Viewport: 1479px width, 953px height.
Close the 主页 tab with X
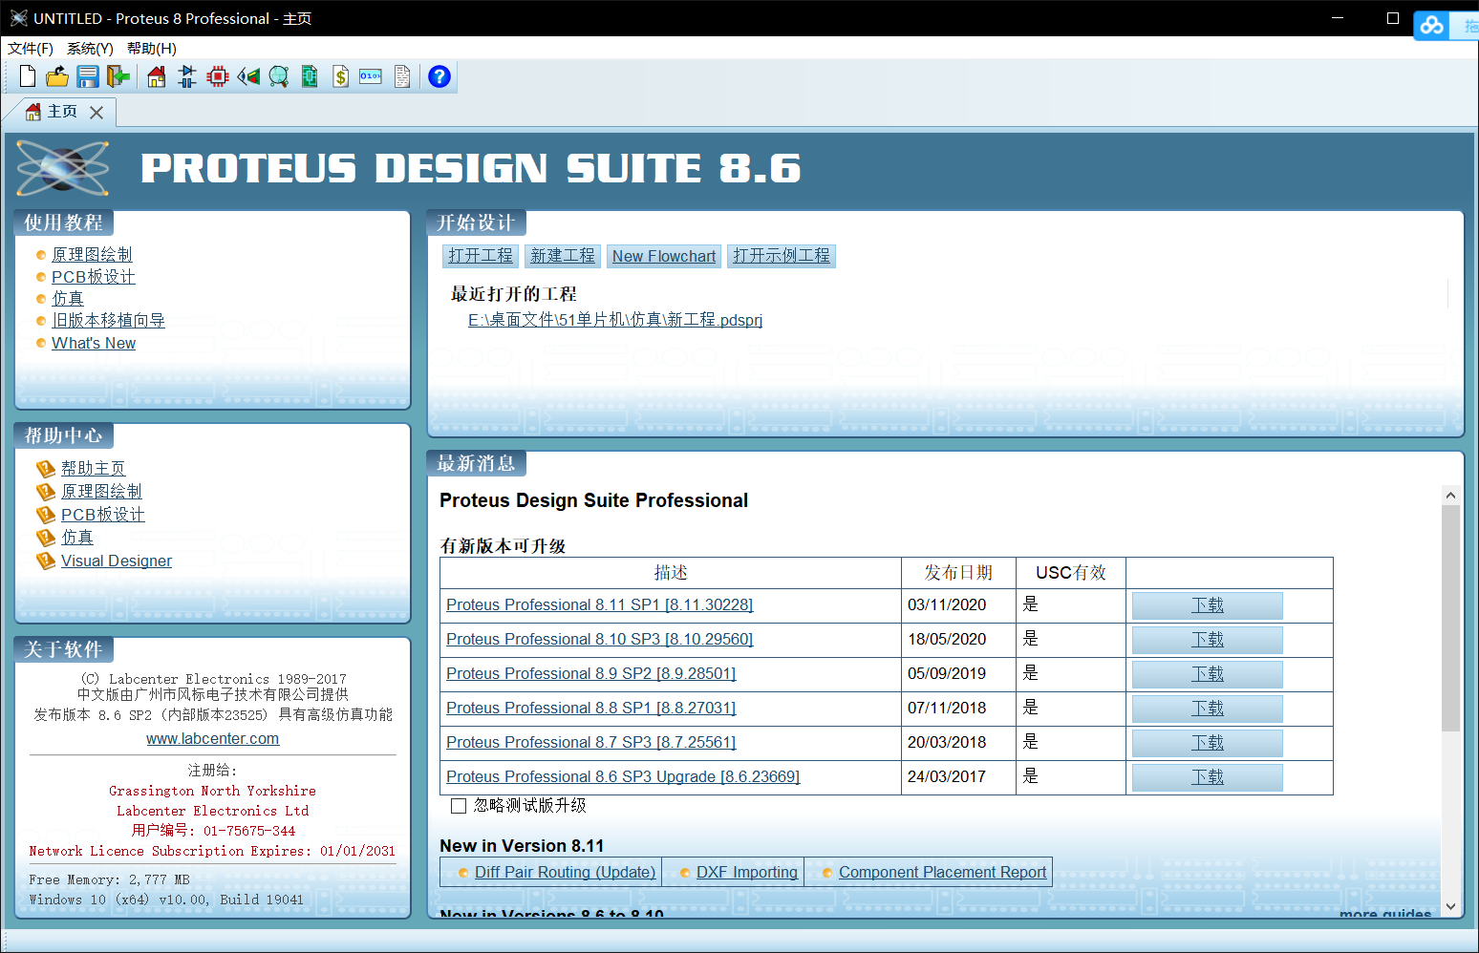coord(96,113)
